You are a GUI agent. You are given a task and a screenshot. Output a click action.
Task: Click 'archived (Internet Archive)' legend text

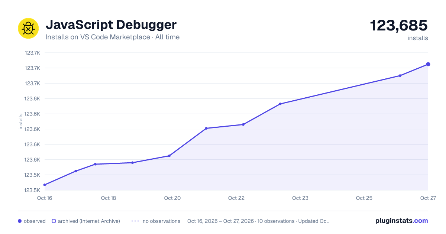click(89, 221)
